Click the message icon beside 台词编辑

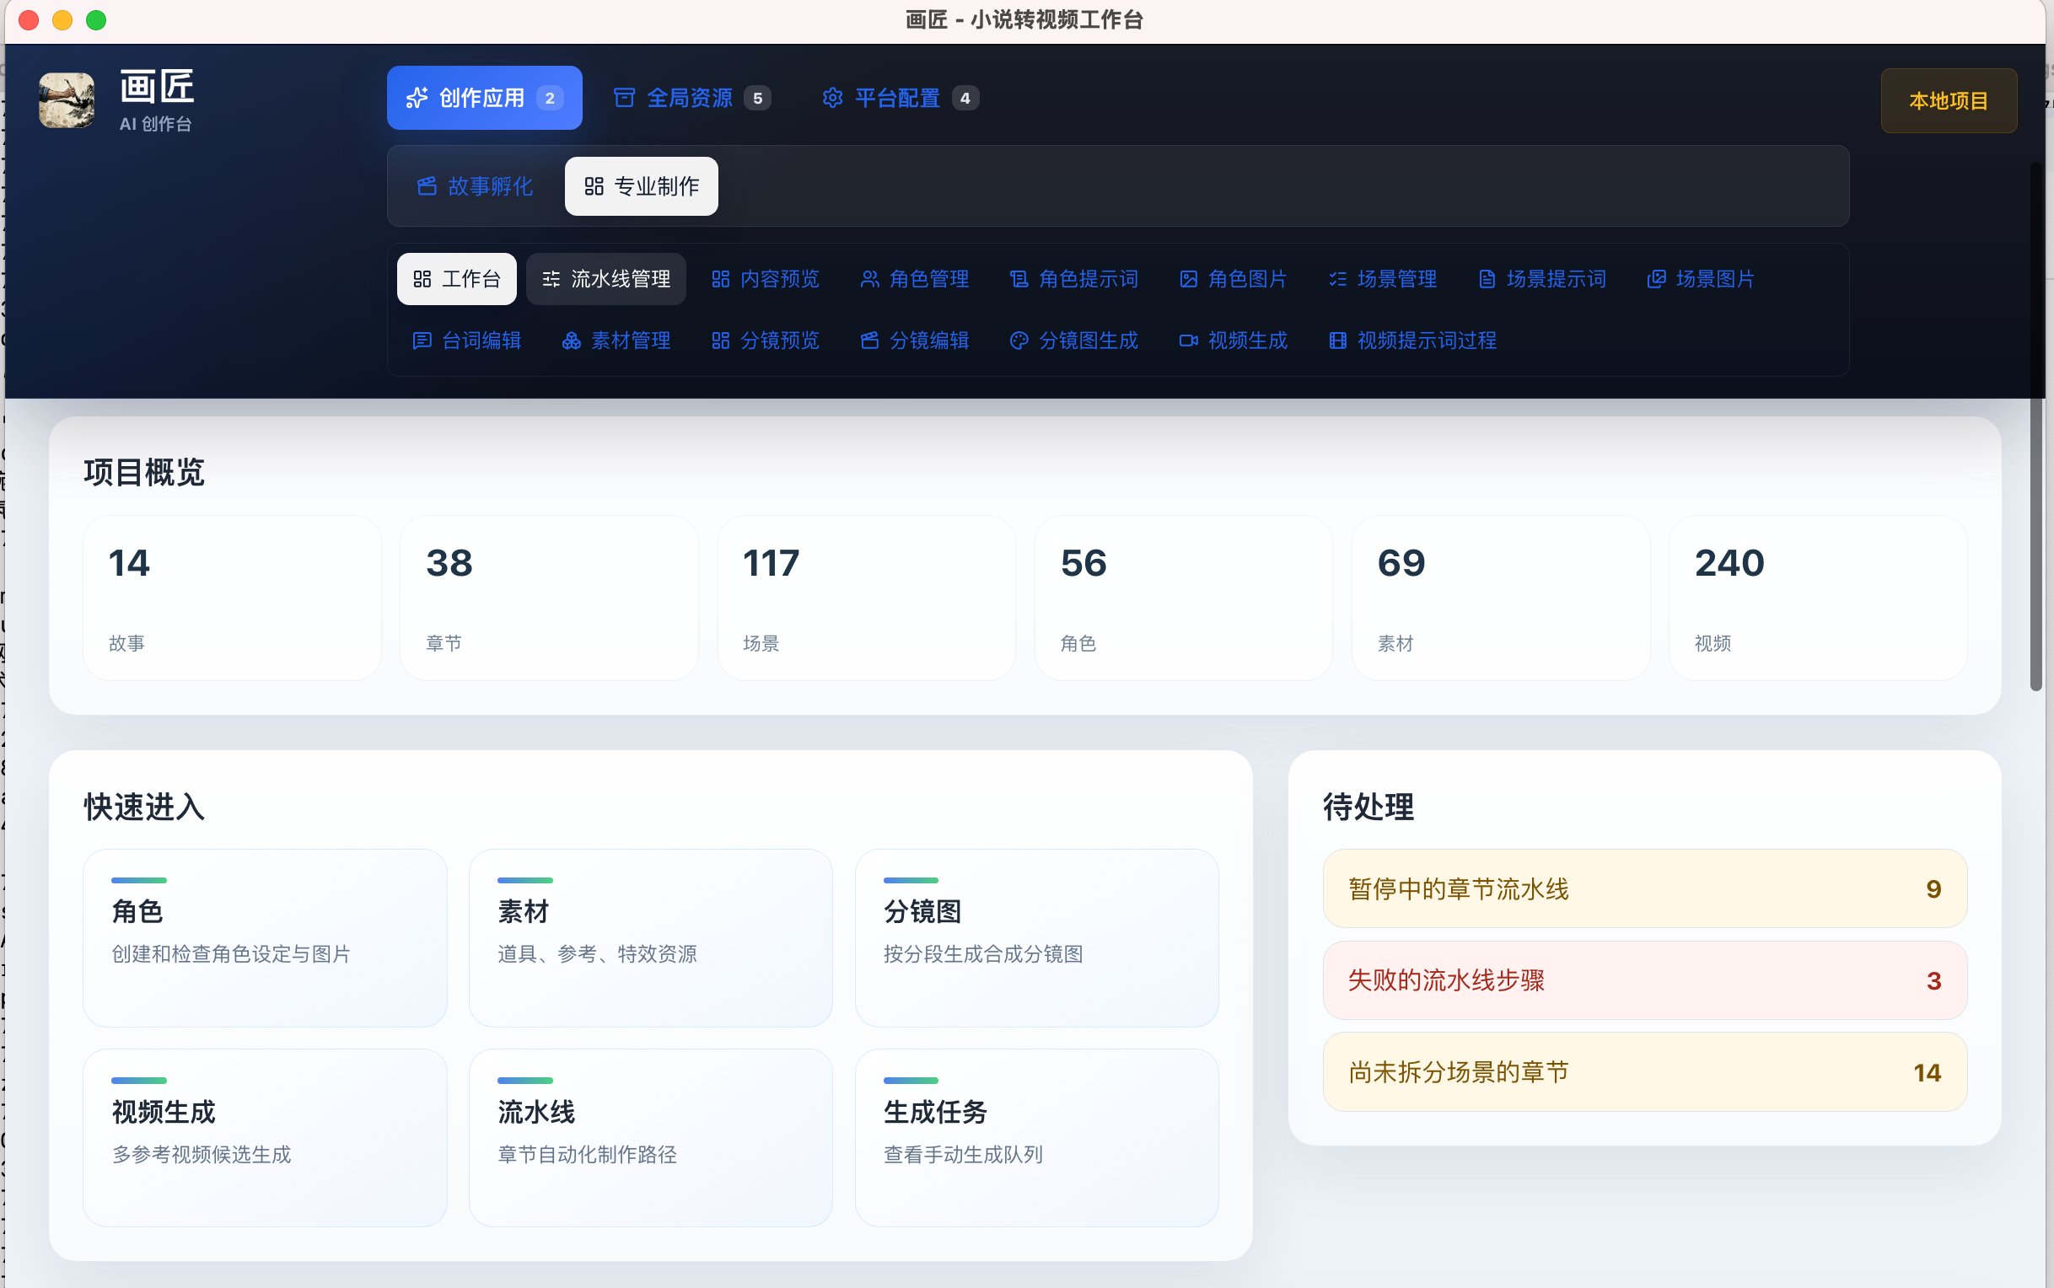coord(422,341)
